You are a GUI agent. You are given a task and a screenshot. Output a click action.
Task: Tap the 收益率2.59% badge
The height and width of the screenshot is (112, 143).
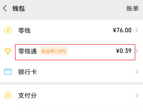(x=54, y=51)
